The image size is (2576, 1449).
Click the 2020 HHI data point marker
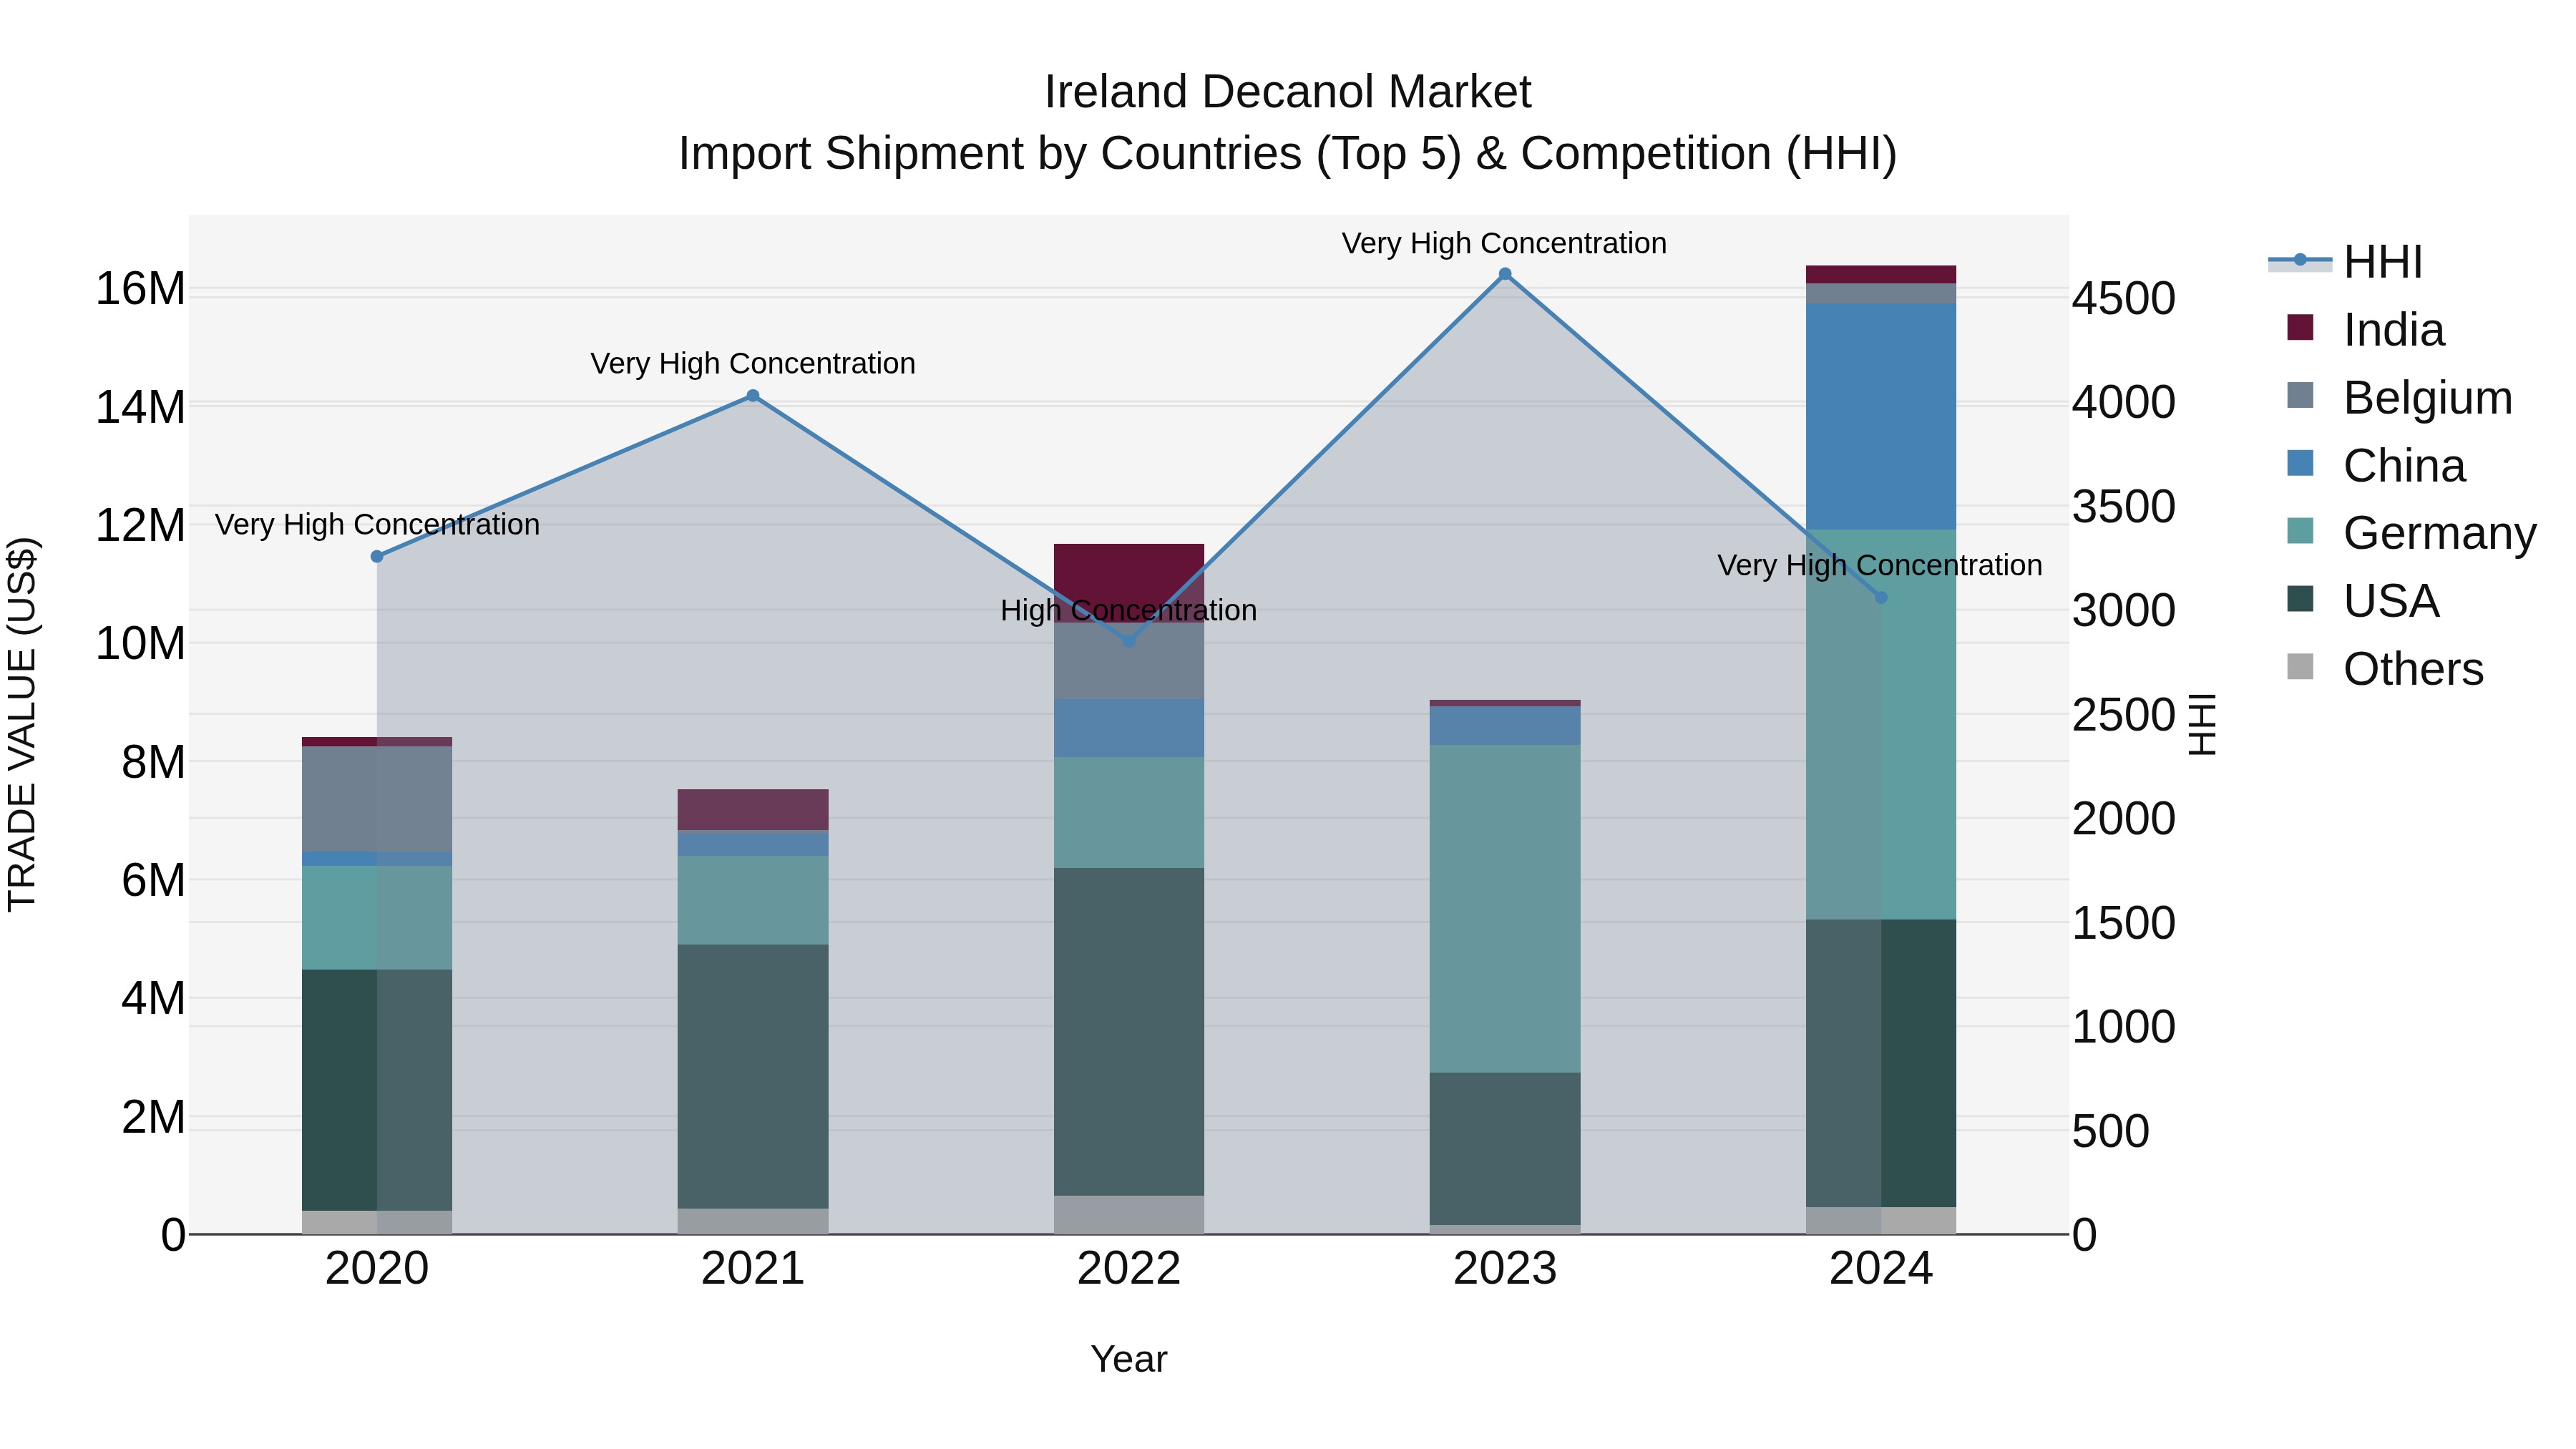coord(377,556)
